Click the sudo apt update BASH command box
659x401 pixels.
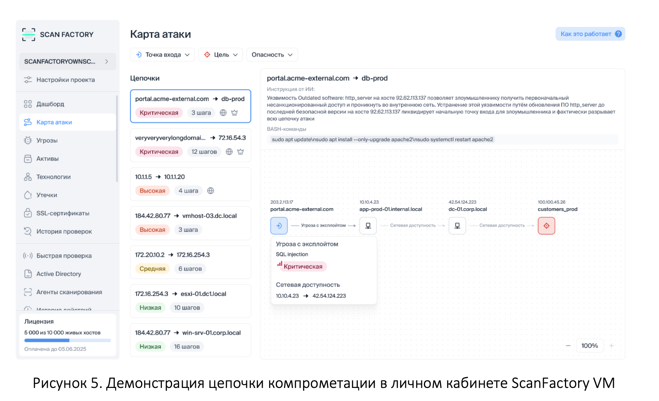pyautogui.click(x=443, y=140)
